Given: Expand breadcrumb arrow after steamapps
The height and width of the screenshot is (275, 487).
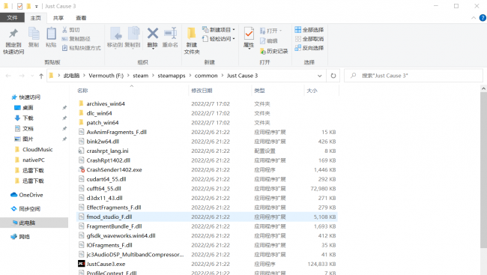Looking at the screenshot, I should point(190,76).
